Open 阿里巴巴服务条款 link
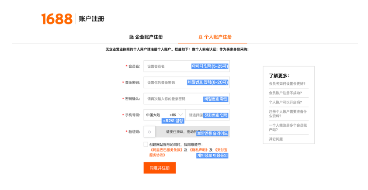368x190 pixels. [166, 150]
